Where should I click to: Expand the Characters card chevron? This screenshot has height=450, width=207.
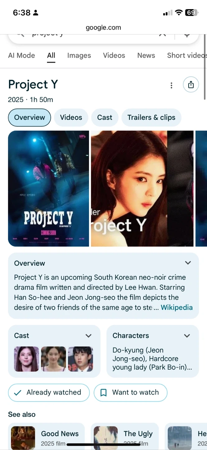(x=187, y=336)
